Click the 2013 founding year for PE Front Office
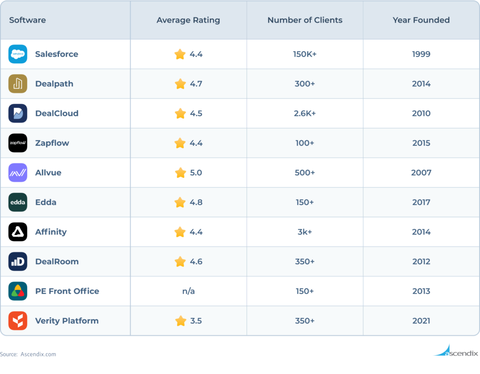 (421, 291)
